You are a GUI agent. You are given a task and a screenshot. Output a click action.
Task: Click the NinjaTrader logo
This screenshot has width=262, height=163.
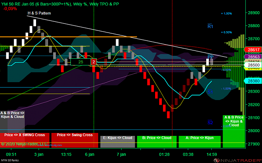pos(238,160)
